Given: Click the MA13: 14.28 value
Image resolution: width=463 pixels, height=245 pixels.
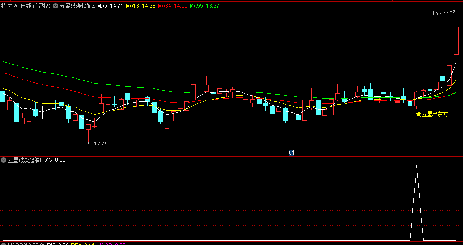Looking at the screenshot, I should [x=141, y=6].
